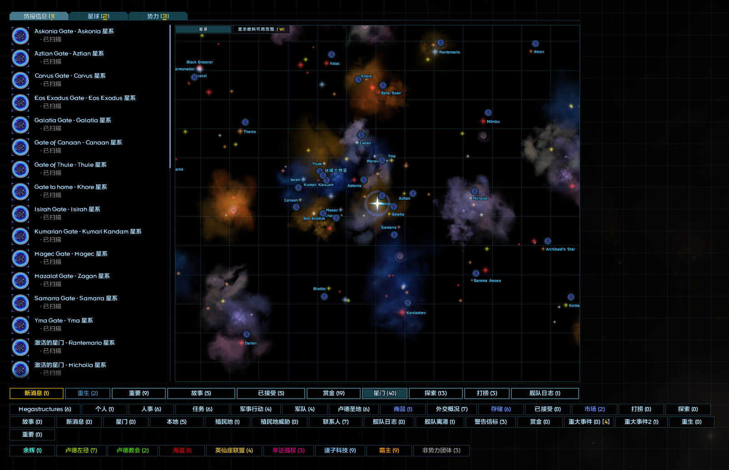Select the Galatia Gate list icon
The width and height of the screenshot is (729, 470).
(x=20, y=124)
